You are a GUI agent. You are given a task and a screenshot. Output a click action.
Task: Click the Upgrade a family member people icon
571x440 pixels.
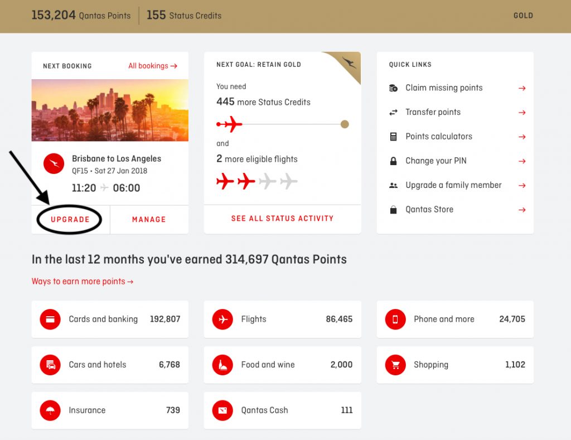click(x=393, y=185)
